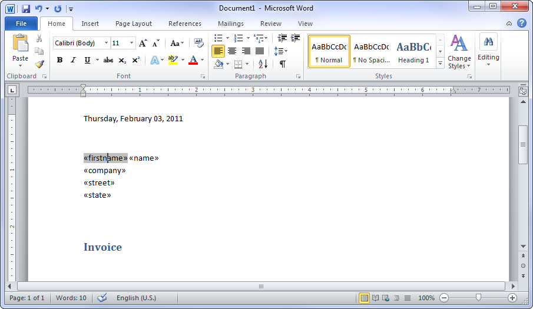Open Find binoculars Editing menu
Image resolution: width=533 pixels, height=309 pixels.
coord(488,50)
